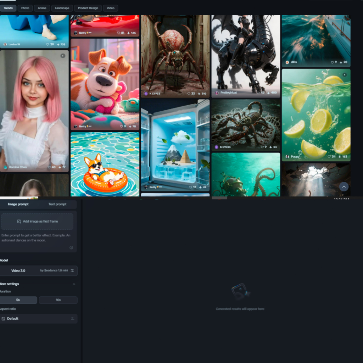Open Poppy's profile avatar

[287, 157]
